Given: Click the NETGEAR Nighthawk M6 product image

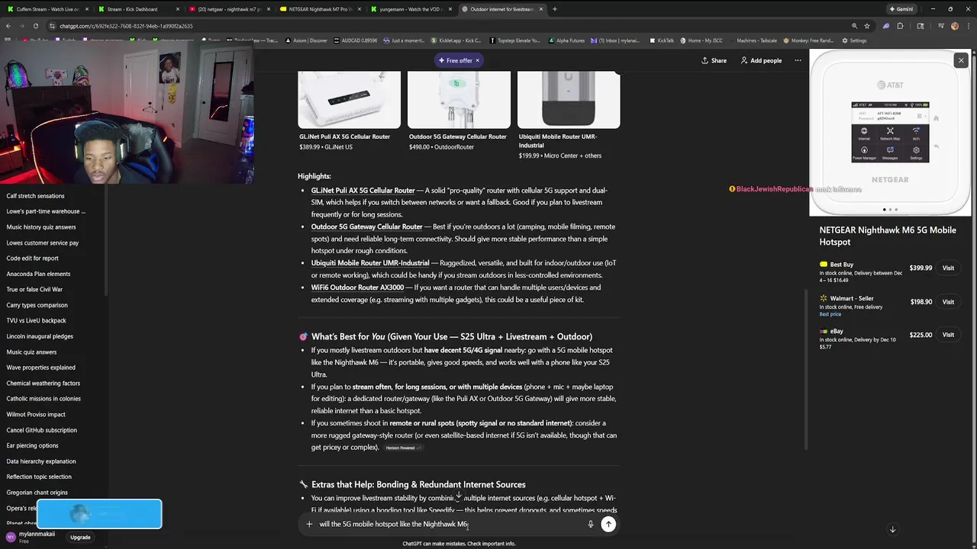Looking at the screenshot, I should coord(890,133).
